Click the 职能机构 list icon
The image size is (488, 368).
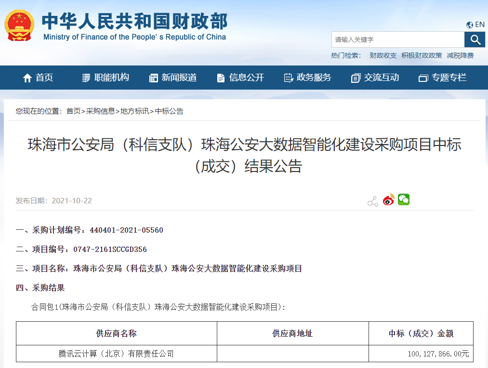(86, 78)
